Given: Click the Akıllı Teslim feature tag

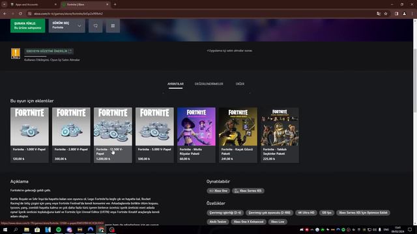Looking at the screenshot, I should [218, 222].
